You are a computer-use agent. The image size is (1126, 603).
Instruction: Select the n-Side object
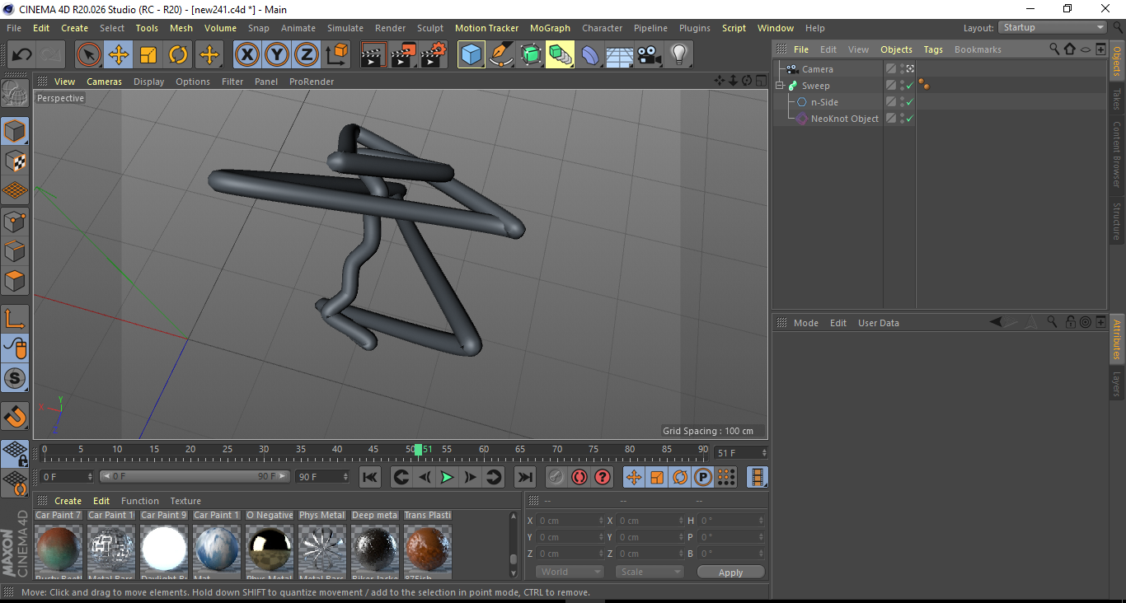click(824, 102)
